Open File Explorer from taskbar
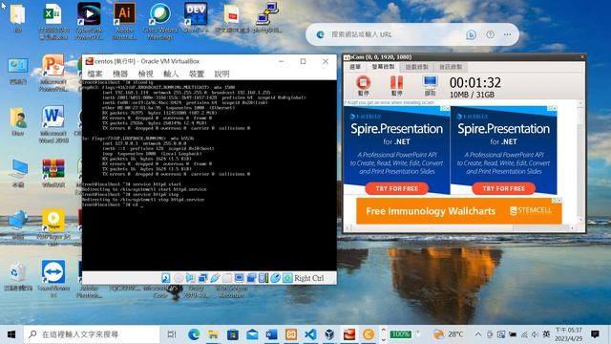 pyautogui.click(x=213, y=334)
